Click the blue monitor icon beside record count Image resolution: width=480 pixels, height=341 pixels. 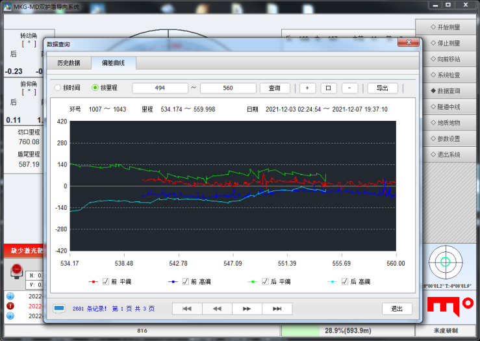59,309
